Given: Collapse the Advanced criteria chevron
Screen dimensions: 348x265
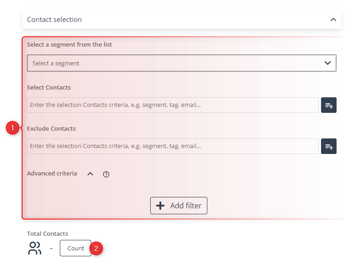Looking at the screenshot, I should 90,174.
